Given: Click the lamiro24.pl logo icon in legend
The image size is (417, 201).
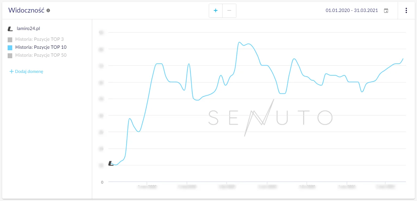Looking at the screenshot, I should (x=10, y=29).
